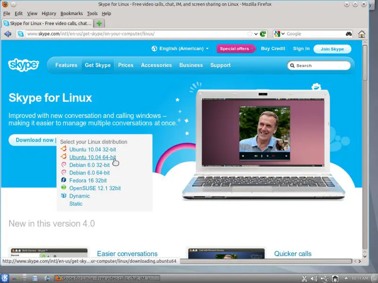Open the Features navigation item
Viewport: 378px width, 283px height.
tap(66, 65)
